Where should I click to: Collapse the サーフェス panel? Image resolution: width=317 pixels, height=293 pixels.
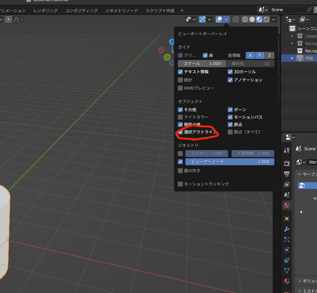299,174
